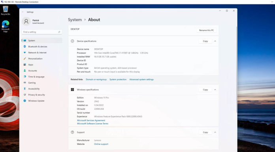Image resolution: width=275 pixels, height=152 pixels.
Task: Click the Installed on 1/24/2022 date
Action: point(99,105)
